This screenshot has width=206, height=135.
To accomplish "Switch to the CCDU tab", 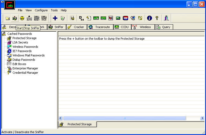I will coord(122,27).
